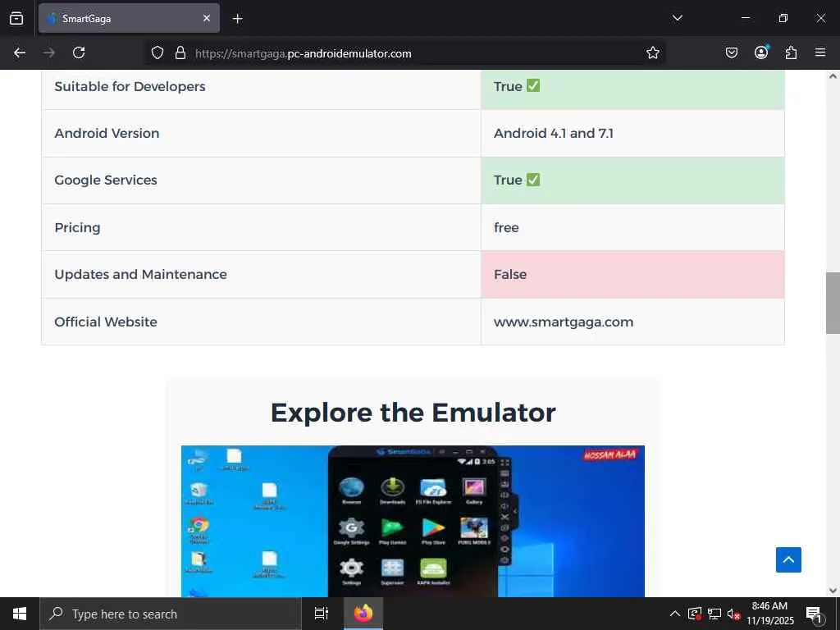The height and width of the screenshot is (630, 840).
Task: Open the Windows Start menu
Action: point(20,614)
